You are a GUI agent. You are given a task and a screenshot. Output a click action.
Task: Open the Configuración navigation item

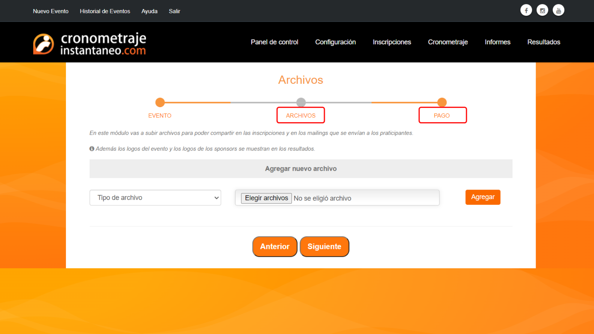pyautogui.click(x=335, y=42)
